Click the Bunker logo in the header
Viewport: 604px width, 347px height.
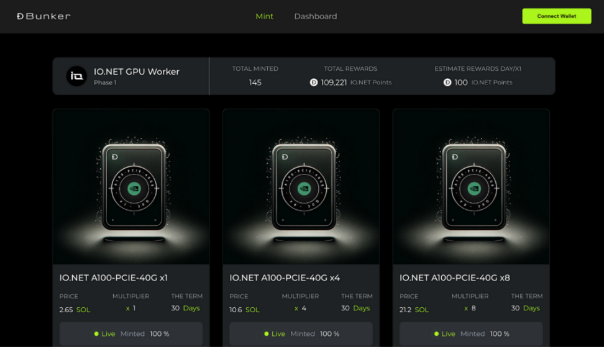(x=43, y=16)
